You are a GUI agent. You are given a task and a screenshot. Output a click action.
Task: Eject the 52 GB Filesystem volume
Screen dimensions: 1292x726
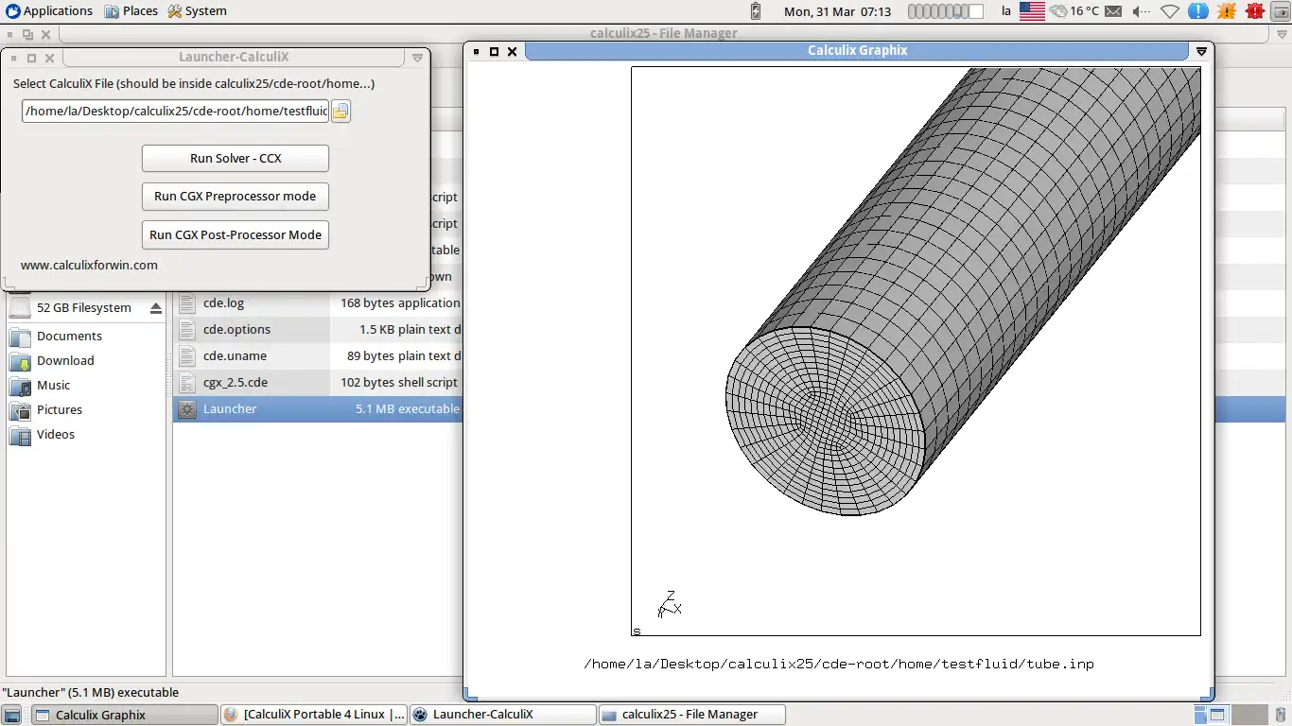[156, 308]
